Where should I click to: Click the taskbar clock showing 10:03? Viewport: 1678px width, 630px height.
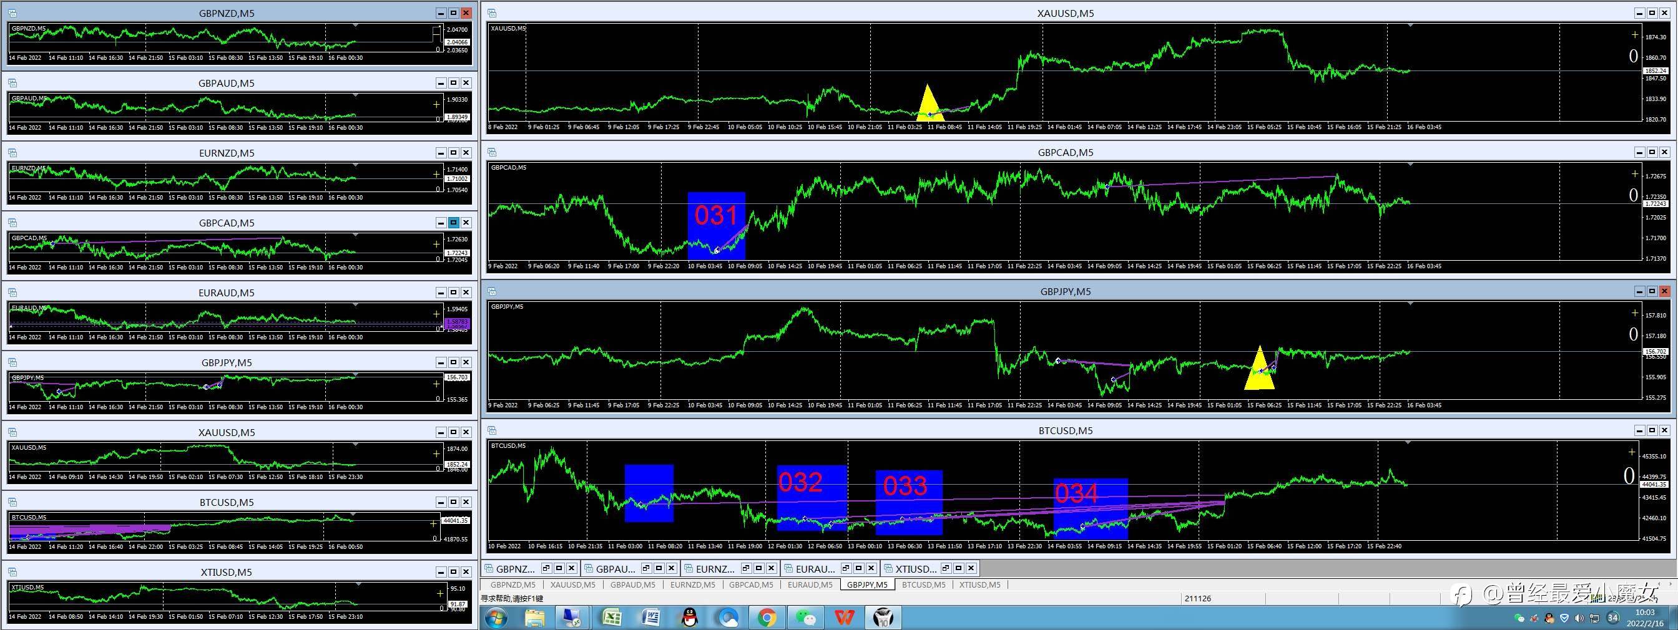(x=1645, y=617)
